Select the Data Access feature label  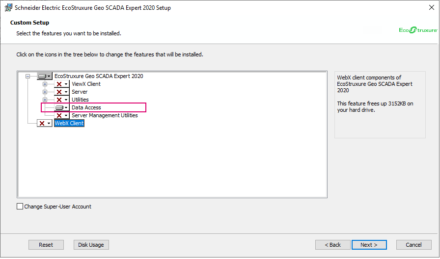pos(86,108)
